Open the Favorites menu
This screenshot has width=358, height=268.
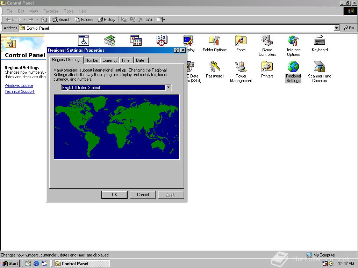[x=51, y=11]
